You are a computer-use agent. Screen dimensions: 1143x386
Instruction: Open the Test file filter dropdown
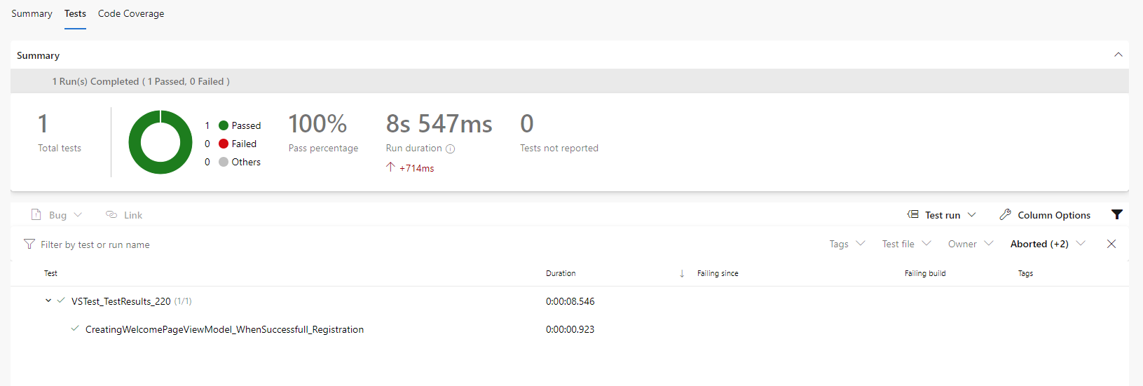[906, 244]
